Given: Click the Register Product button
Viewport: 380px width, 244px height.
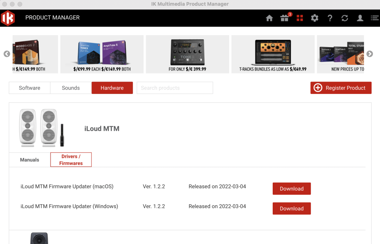Looking at the screenshot, I should [341, 88].
